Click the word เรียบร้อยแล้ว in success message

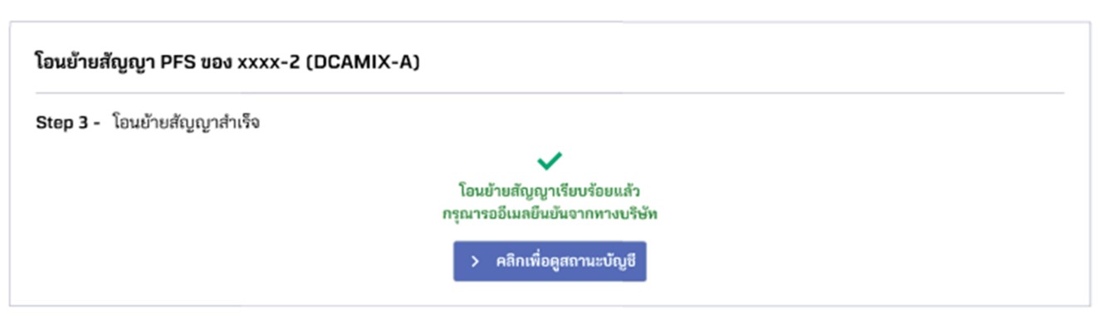[x=596, y=191]
